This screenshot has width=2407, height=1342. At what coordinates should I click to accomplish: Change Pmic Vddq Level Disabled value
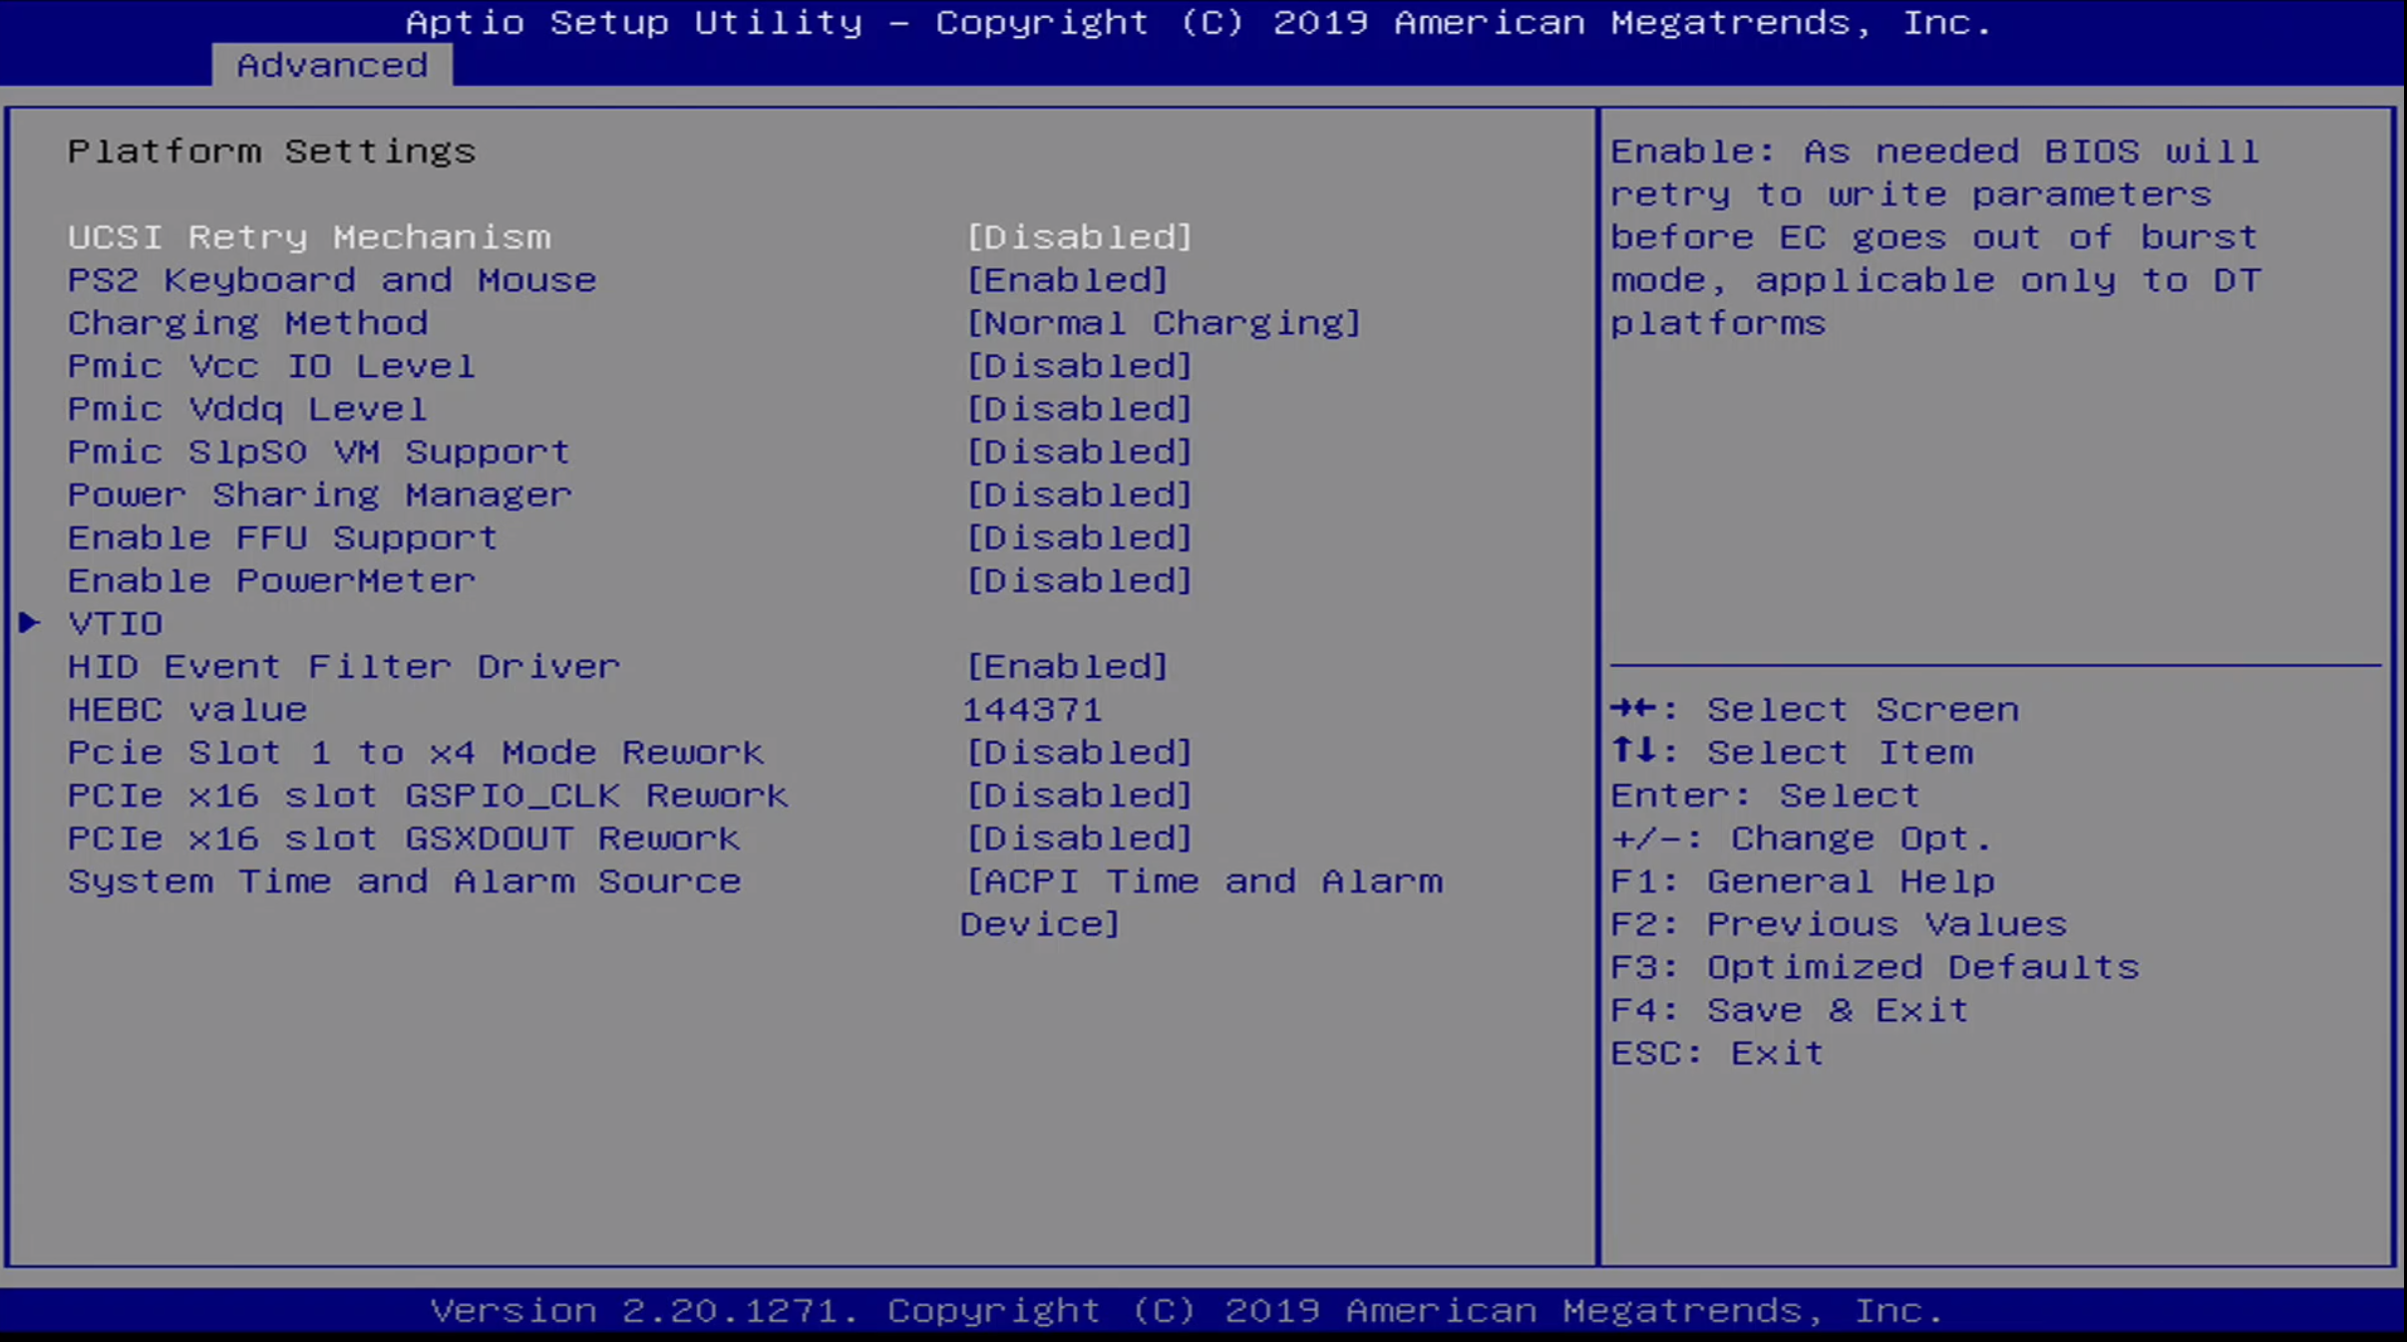1079,409
